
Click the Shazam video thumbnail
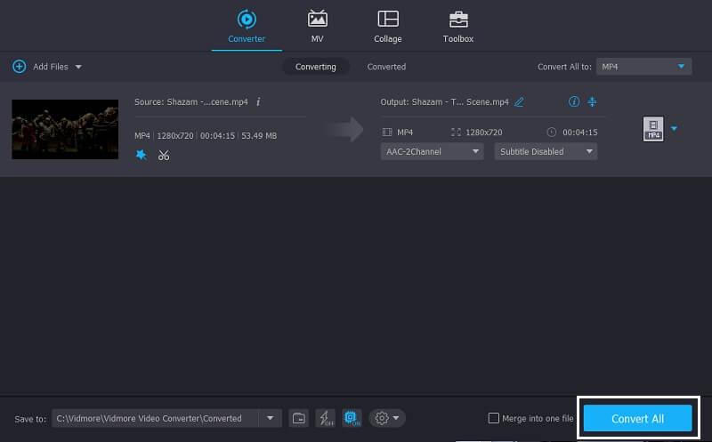(65, 129)
